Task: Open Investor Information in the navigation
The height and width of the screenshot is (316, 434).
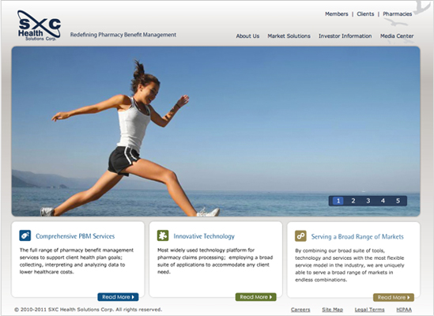Action: (345, 36)
